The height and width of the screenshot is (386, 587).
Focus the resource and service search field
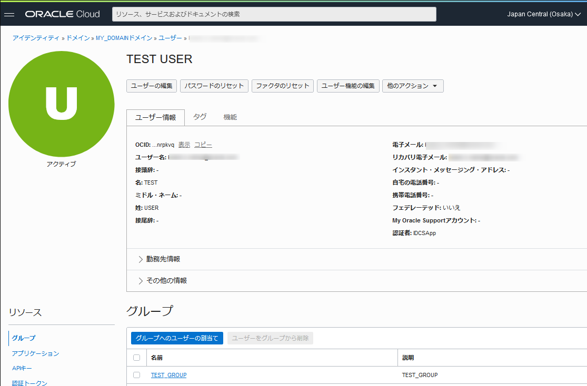[x=274, y=14]
